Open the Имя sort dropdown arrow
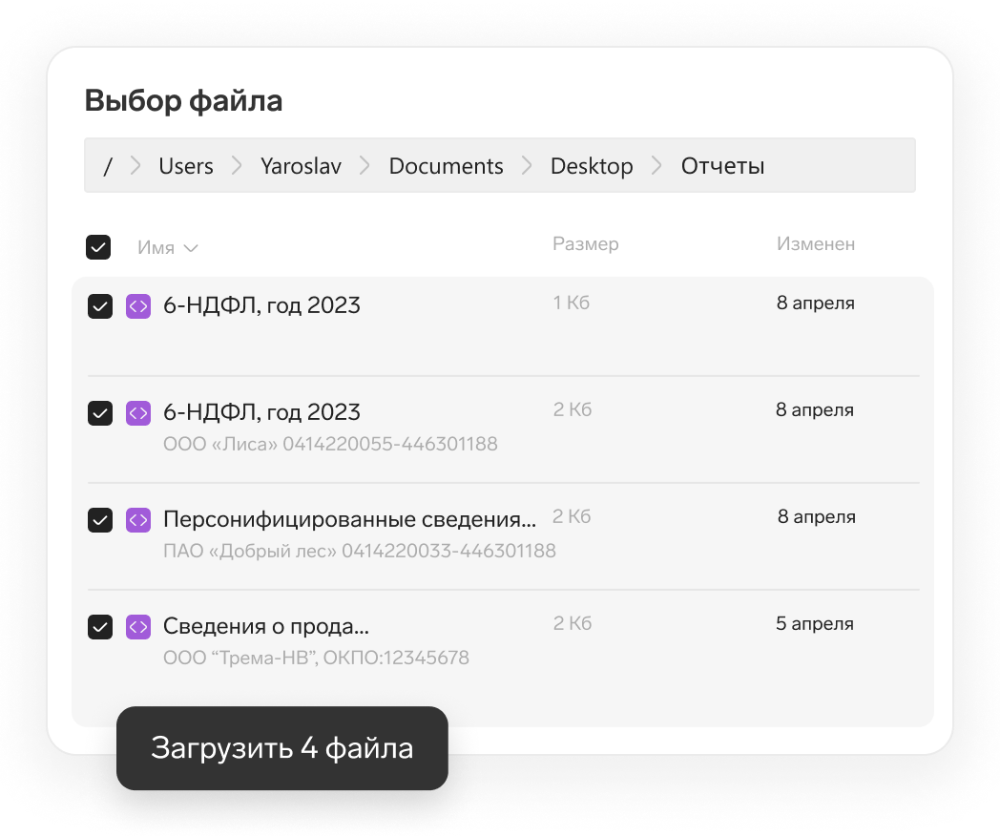This screenshot has height=837, width=1000. pos(191,248)
